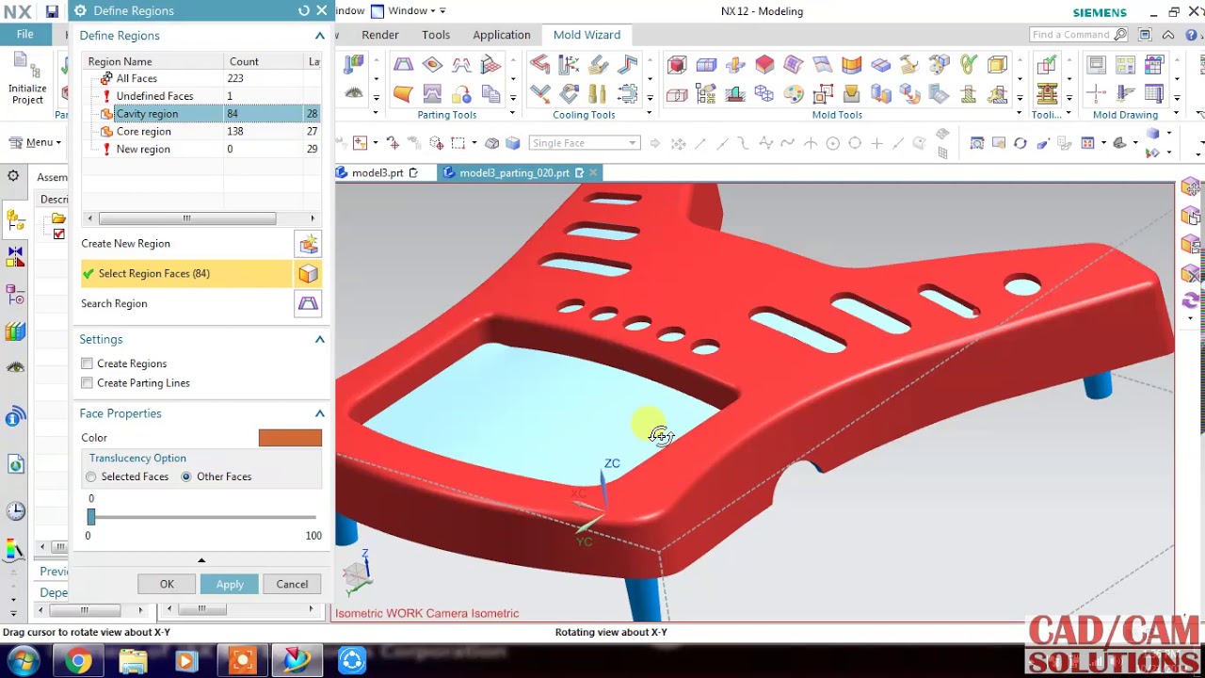Close the model3_parting_020.prt tab
The height and width of the screenshot is (678, 1205).
[595, 173]
